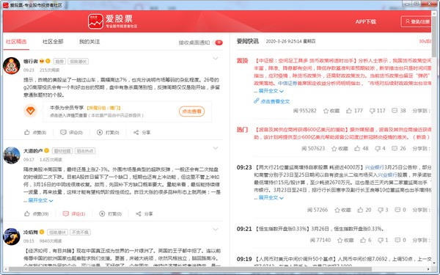Open the 26 messages icon on hot news
The width and height of the screenshot is (440, 275).
click(399, 148)
